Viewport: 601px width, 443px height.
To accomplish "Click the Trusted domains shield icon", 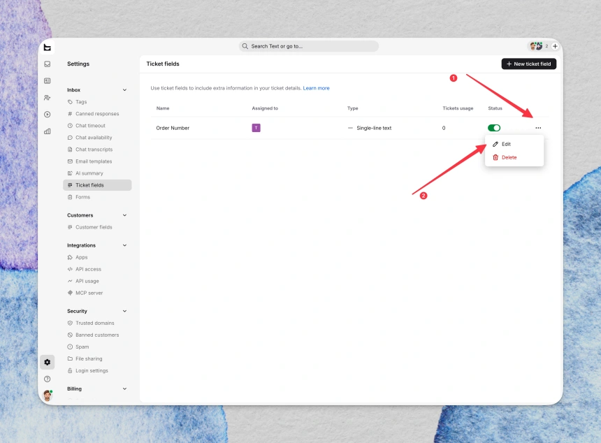I will (70, 323).
